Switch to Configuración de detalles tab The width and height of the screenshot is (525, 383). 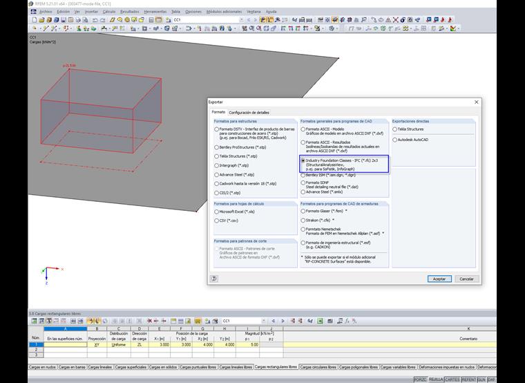click(x=249, y=113)
